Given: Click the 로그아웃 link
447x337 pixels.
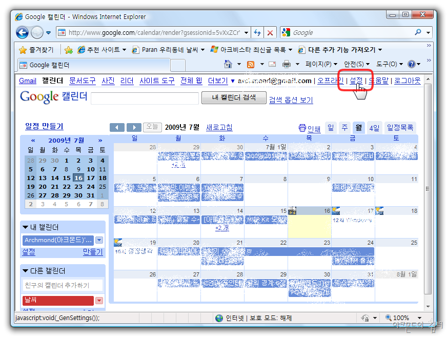Looking at the screenshot, I should 408,81.
